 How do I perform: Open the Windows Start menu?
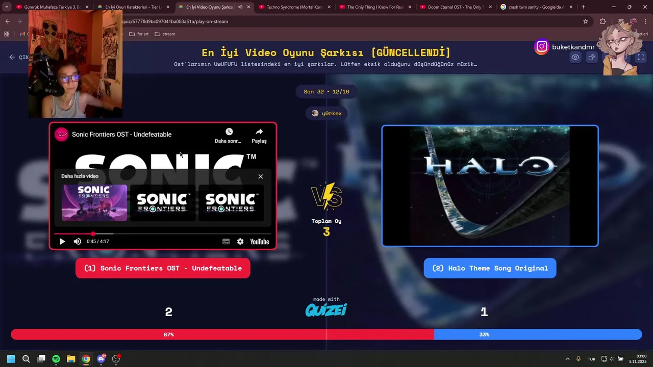pyautogui.click(x=11, y=359)
